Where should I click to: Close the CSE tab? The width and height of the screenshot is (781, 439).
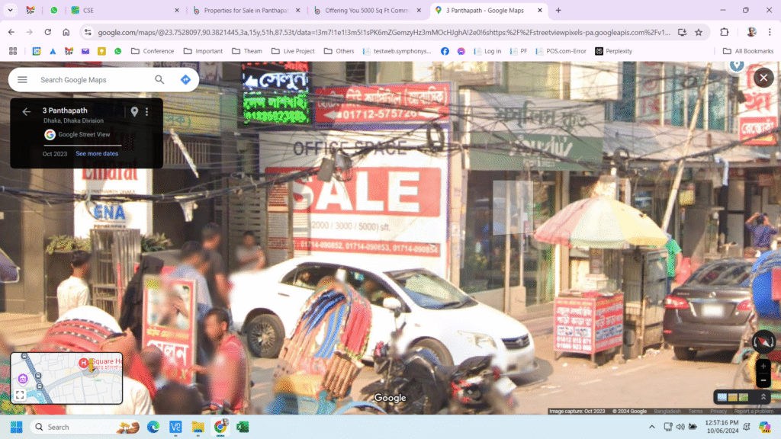[x=176, y=10]
